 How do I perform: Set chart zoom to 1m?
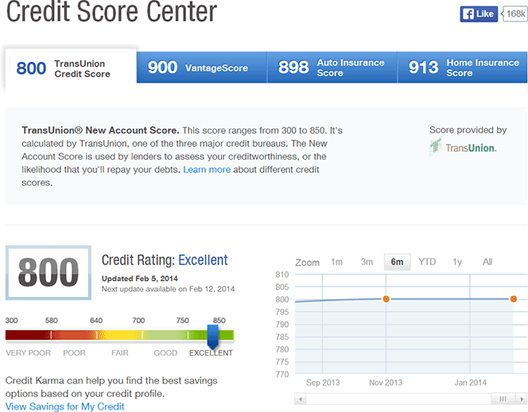coord(336,262)
